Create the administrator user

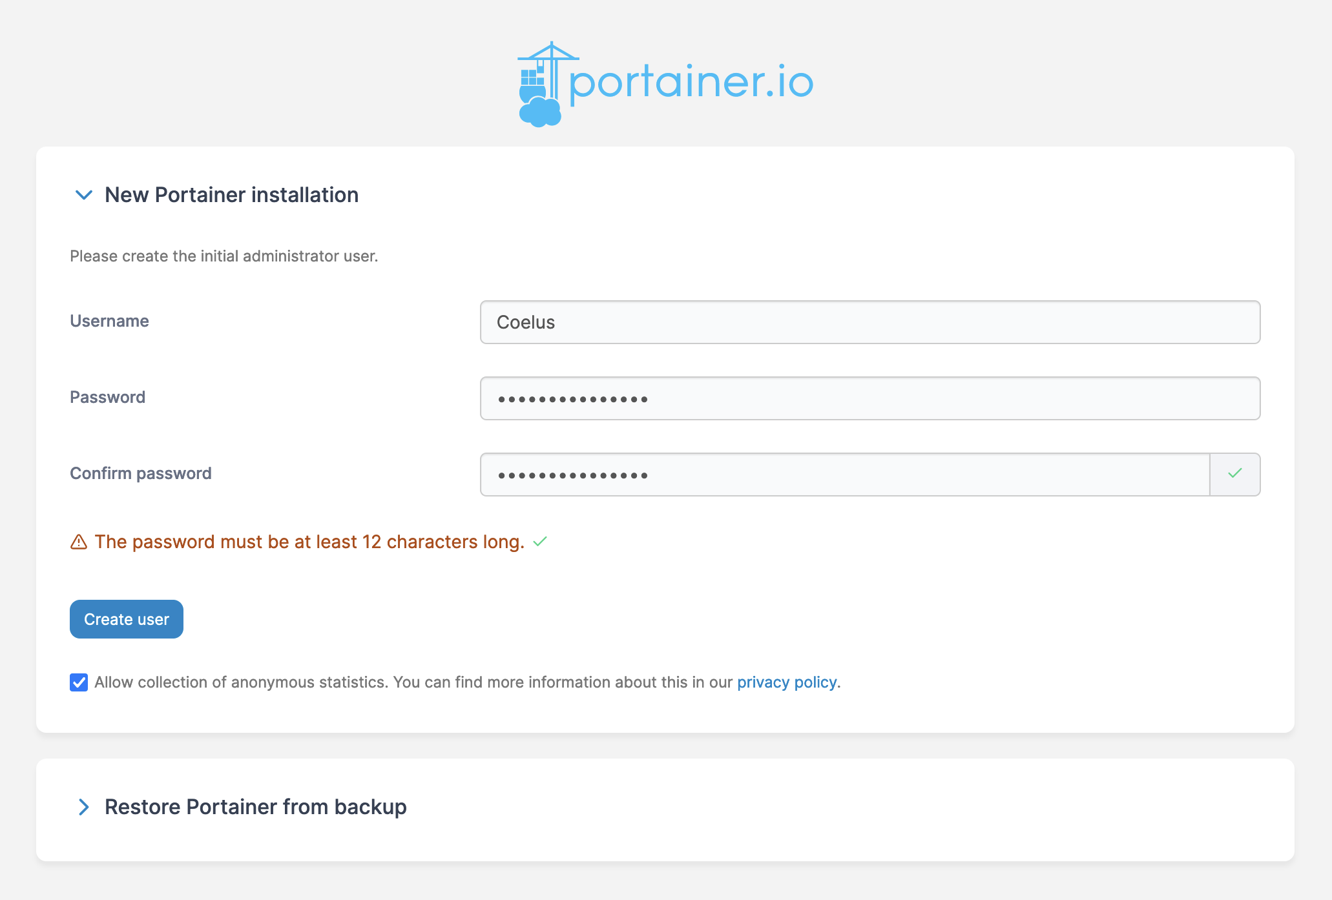tap(127, 619)
